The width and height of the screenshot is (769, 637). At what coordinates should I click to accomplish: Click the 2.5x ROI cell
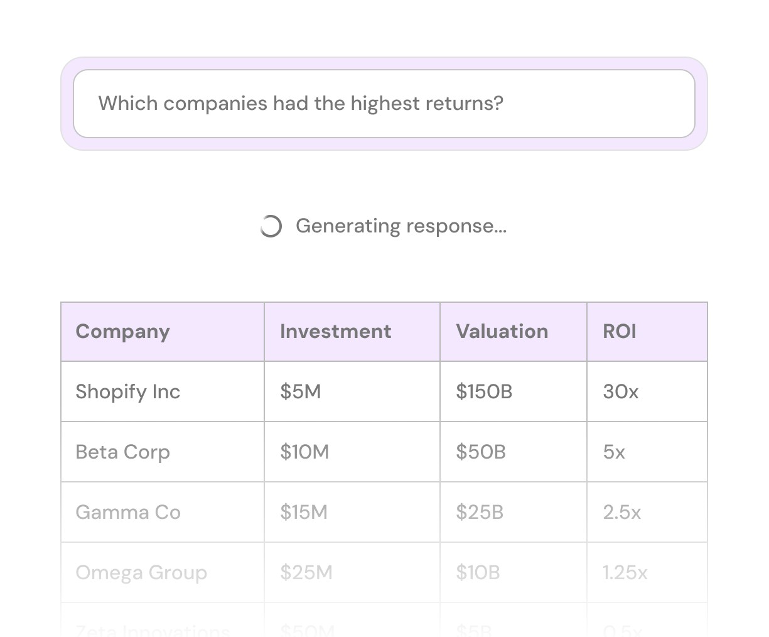[647, 512]
